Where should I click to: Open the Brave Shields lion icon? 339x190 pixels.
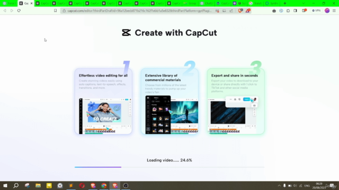pos(240,11)
